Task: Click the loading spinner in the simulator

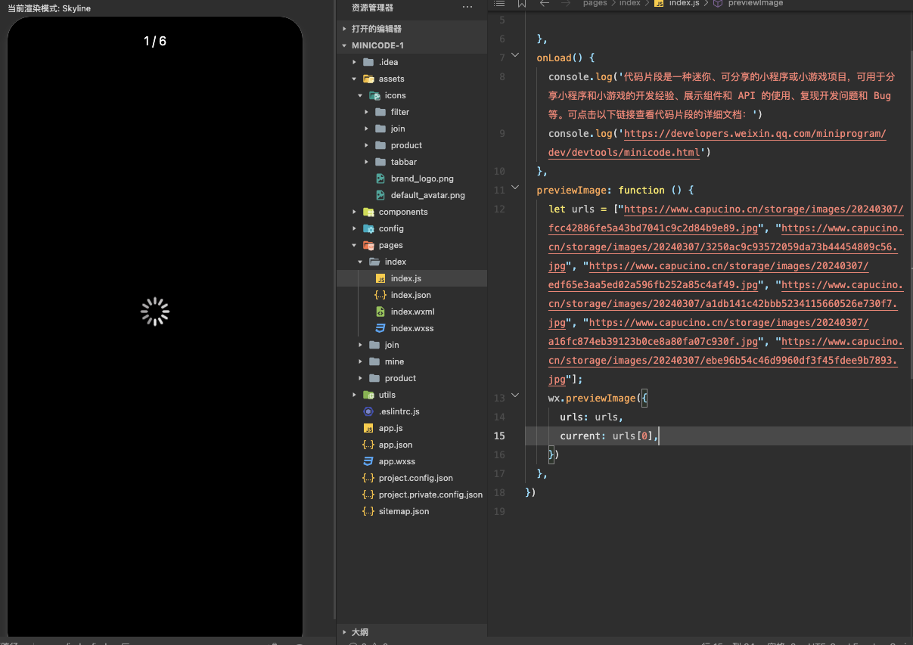Action: click(x=155, y=312)
